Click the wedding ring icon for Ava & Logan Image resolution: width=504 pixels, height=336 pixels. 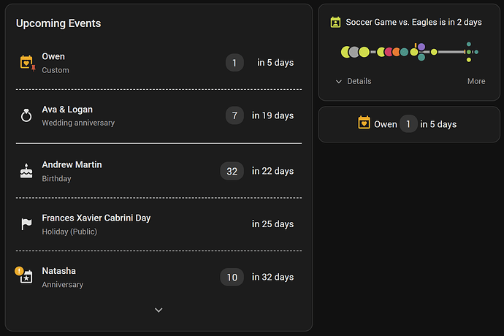click(x=26, y=115)
